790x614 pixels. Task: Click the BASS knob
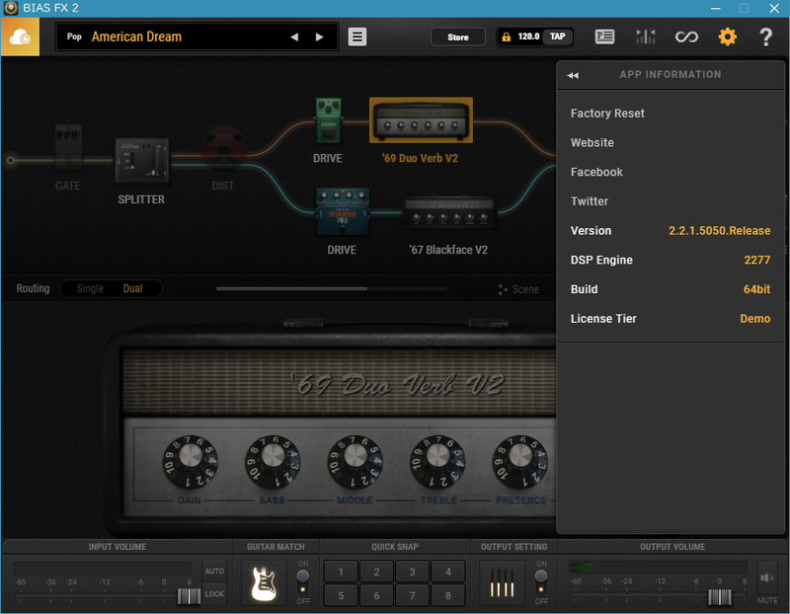point(273,462)
